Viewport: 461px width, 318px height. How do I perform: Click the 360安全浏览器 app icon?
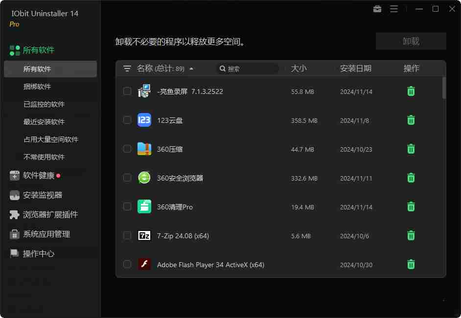click(144, 178)
